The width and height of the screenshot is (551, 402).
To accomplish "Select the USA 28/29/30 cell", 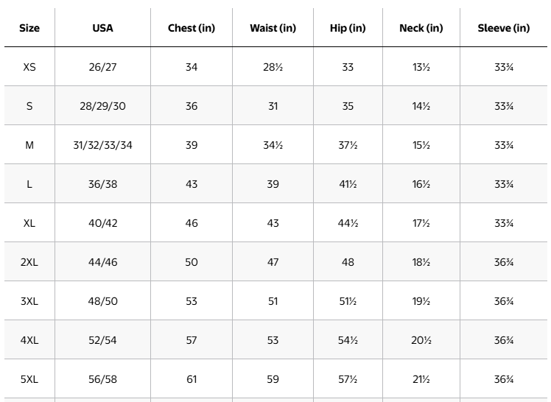I will pyautogui.click(x=103, y=106).
